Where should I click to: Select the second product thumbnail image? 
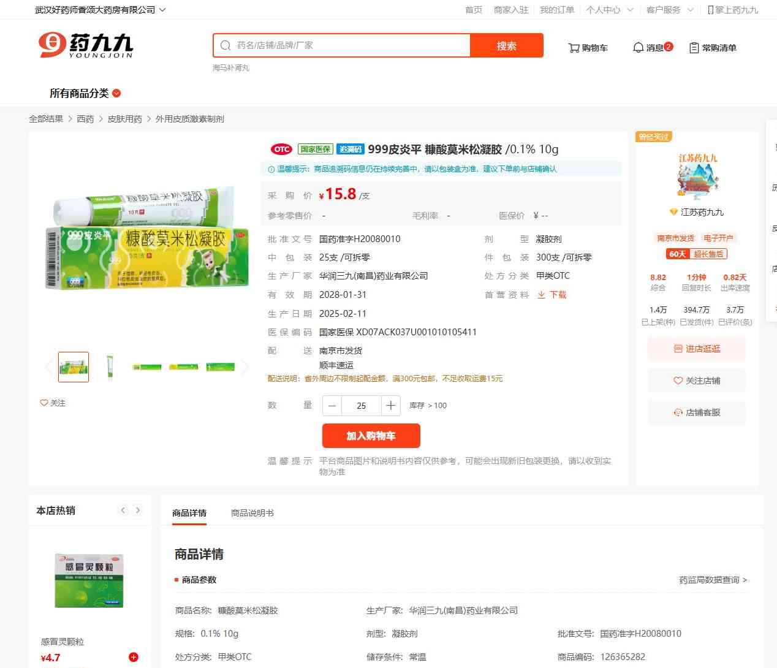pyautogui.click(x=110, y=367)
